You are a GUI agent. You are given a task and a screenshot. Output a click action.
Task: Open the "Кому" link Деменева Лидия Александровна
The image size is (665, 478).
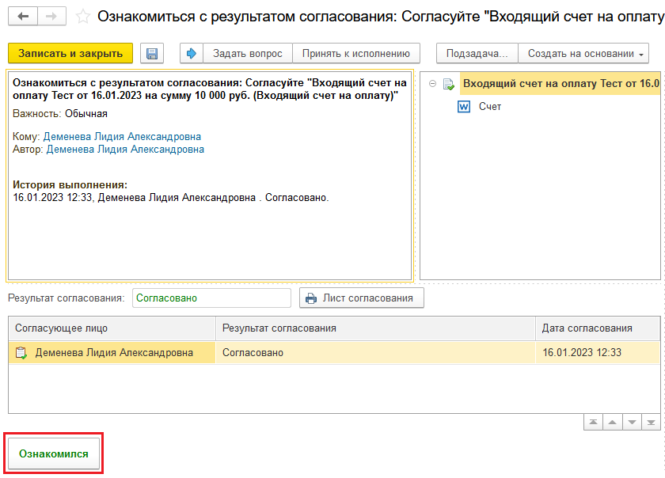click(122, 137)
